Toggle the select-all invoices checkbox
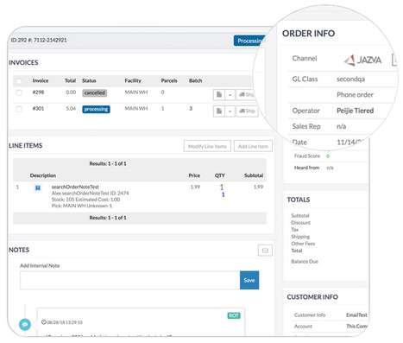Screen dimensions: 403x343 point(19,81)
